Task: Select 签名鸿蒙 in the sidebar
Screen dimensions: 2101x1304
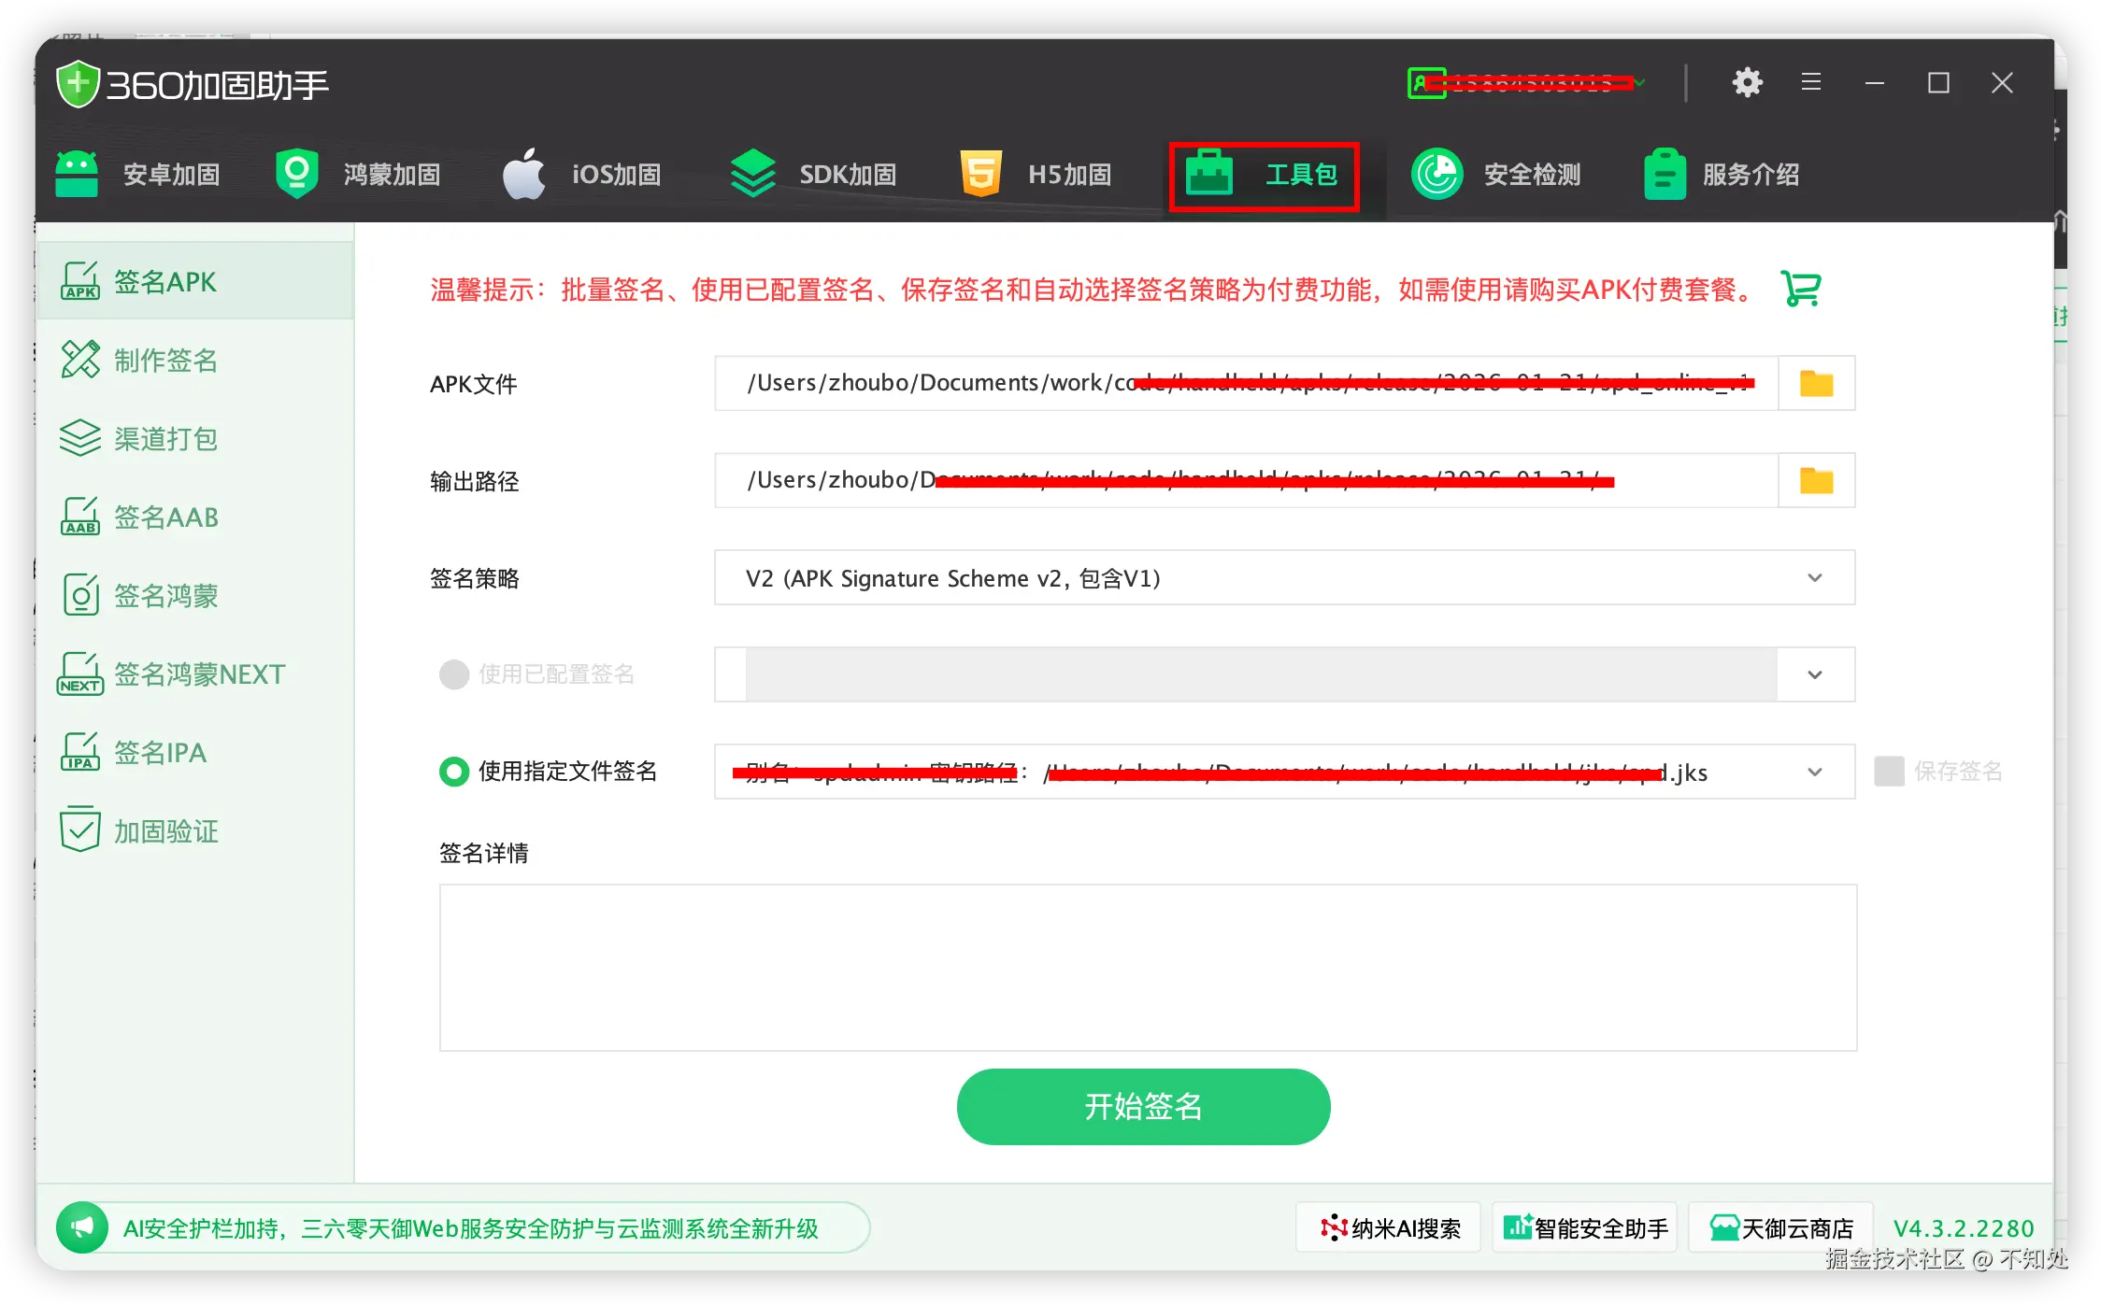Action: pyautogui.click(x=195, y=595)
